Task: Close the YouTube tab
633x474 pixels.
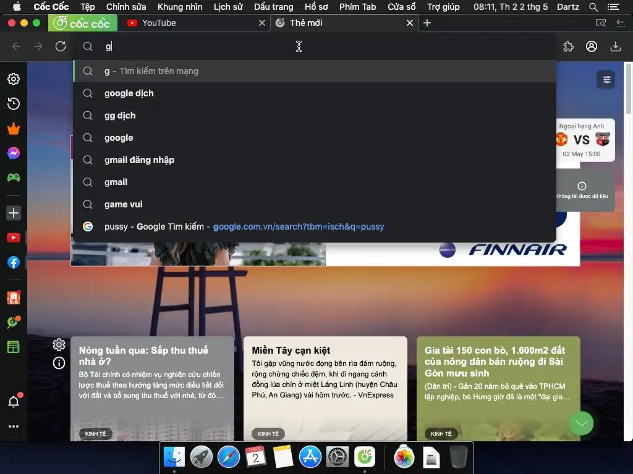Action: (262, 23)
